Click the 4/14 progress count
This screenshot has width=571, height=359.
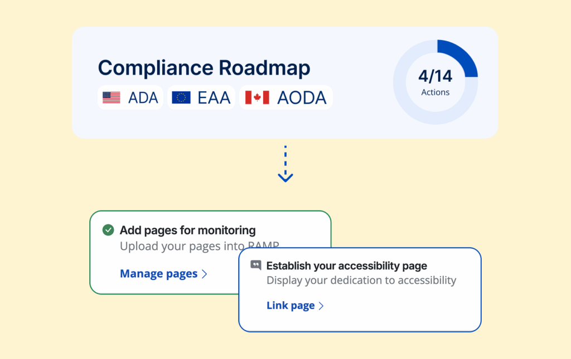pos(435,76)
